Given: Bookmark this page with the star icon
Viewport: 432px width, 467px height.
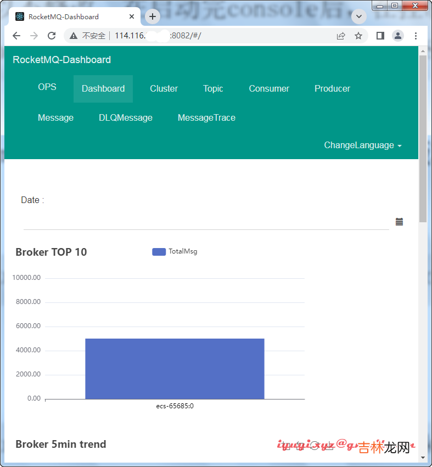Looking at the screenshot, I should tap(358, 36).
